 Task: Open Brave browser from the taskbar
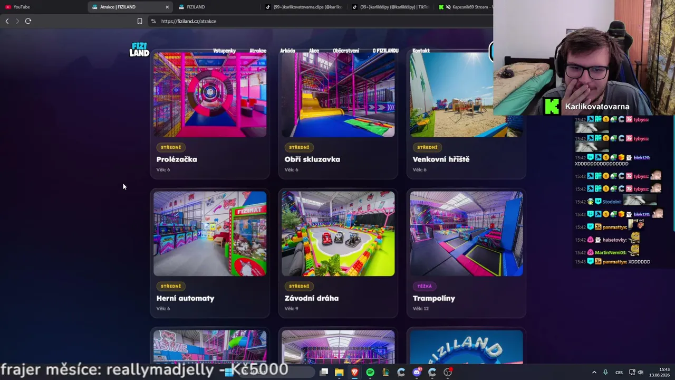354,372
